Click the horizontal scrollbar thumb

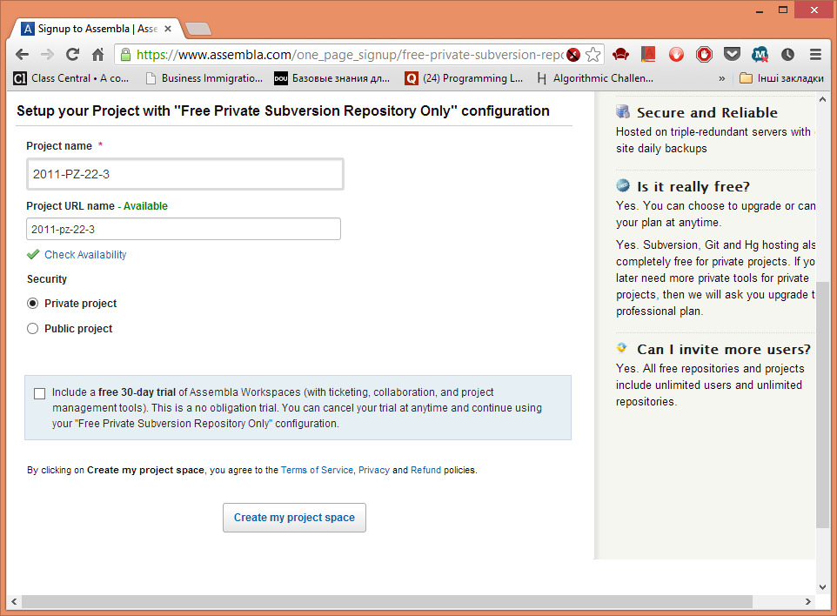[x=386, y=601]
